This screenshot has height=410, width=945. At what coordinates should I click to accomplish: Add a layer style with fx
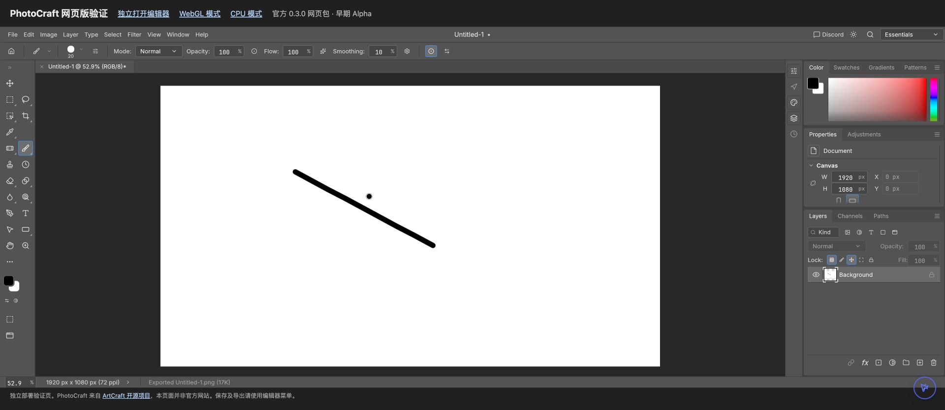[865, 363]
